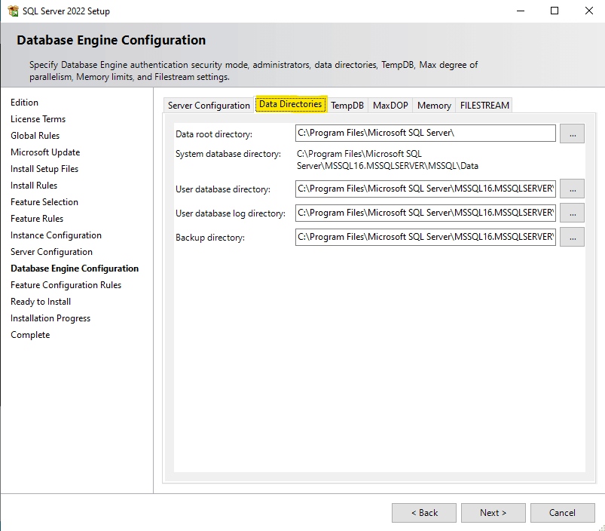Click the User database directory field
The height and width of the screenshot is (531, 605).
[426, 189]
